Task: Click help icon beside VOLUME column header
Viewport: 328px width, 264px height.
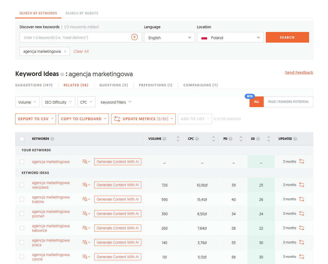Action: click(164, 139)
